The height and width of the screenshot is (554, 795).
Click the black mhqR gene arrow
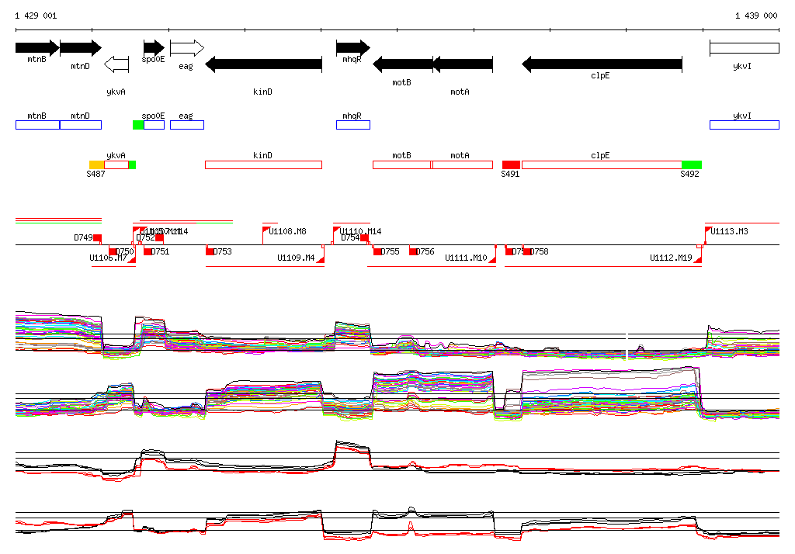coord(353,47)
